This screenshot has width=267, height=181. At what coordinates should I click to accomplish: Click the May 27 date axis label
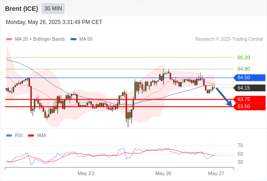click(216, 173)
